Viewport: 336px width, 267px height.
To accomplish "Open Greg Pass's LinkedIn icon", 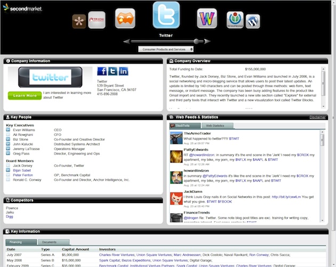I will [x=8, y=153].
